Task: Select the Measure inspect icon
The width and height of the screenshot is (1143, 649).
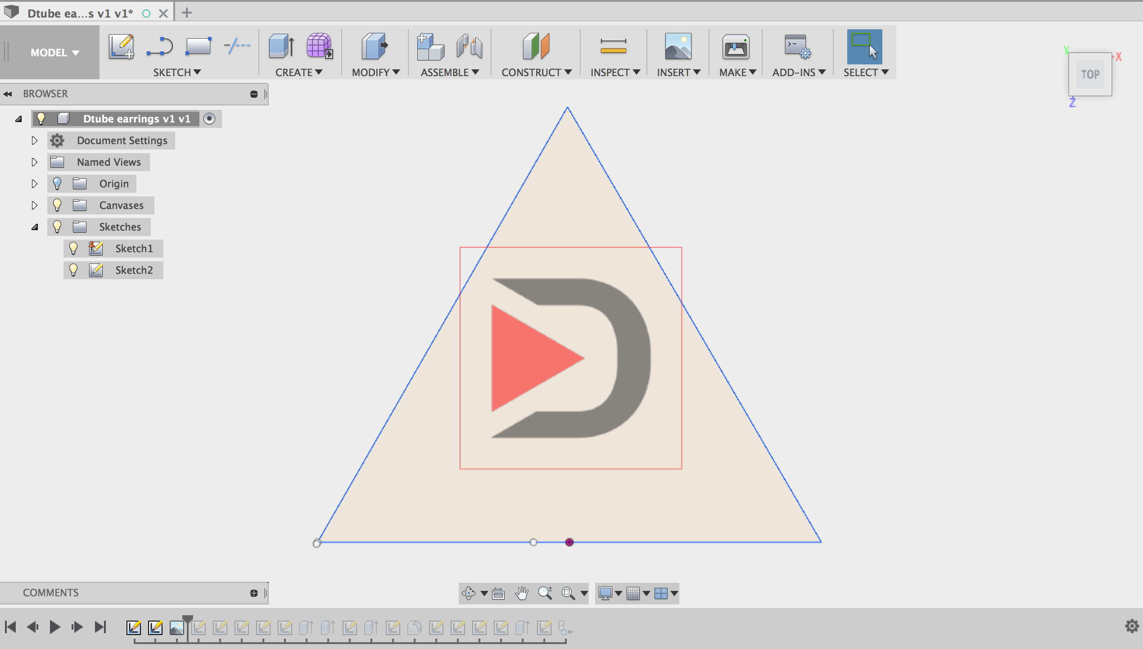Action: 614,46
